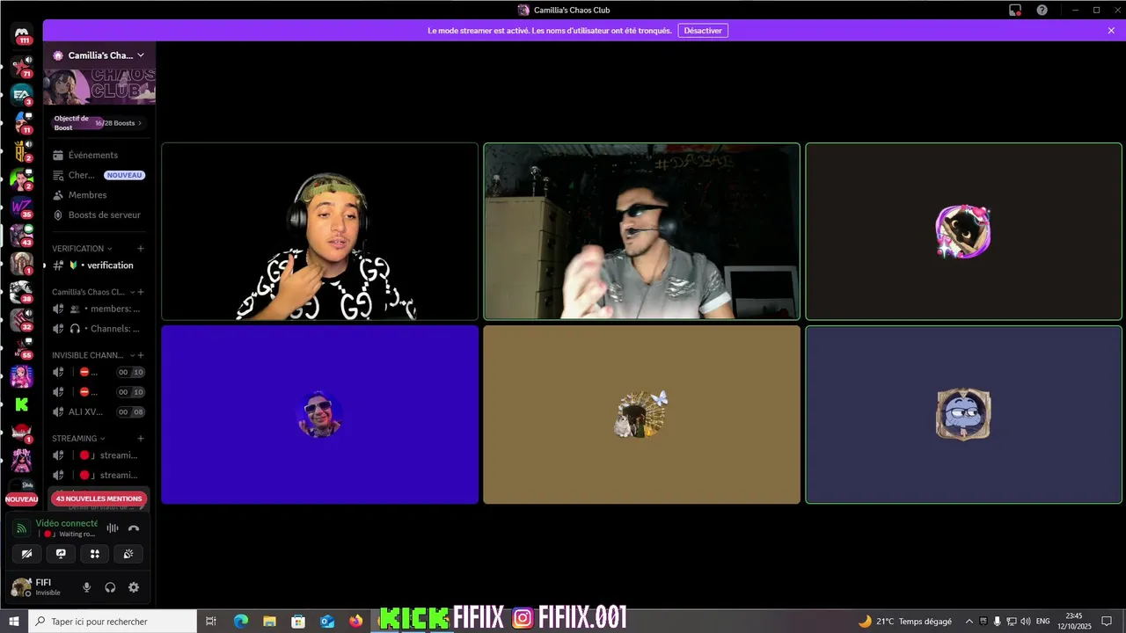This screenshot has height=633, width=1126.
Task: Select the tan tile participant avatar
Action: [641, 415]
